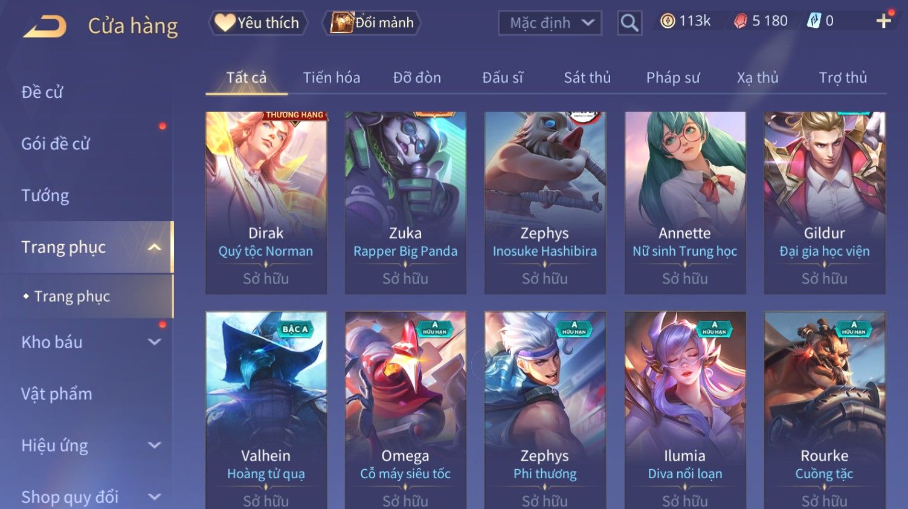
Task: Click the heart icon in Yêu thích
Action: click(225, 22)
